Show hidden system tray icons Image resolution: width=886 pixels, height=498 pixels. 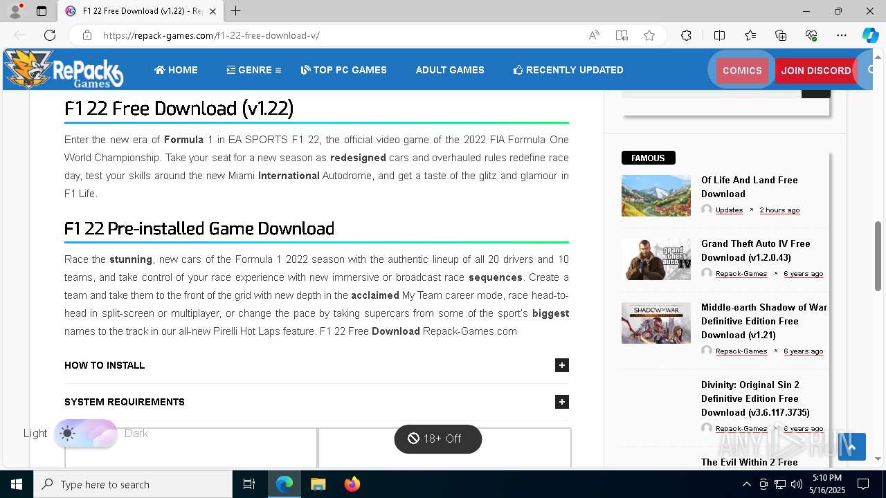tap(746, 484)
